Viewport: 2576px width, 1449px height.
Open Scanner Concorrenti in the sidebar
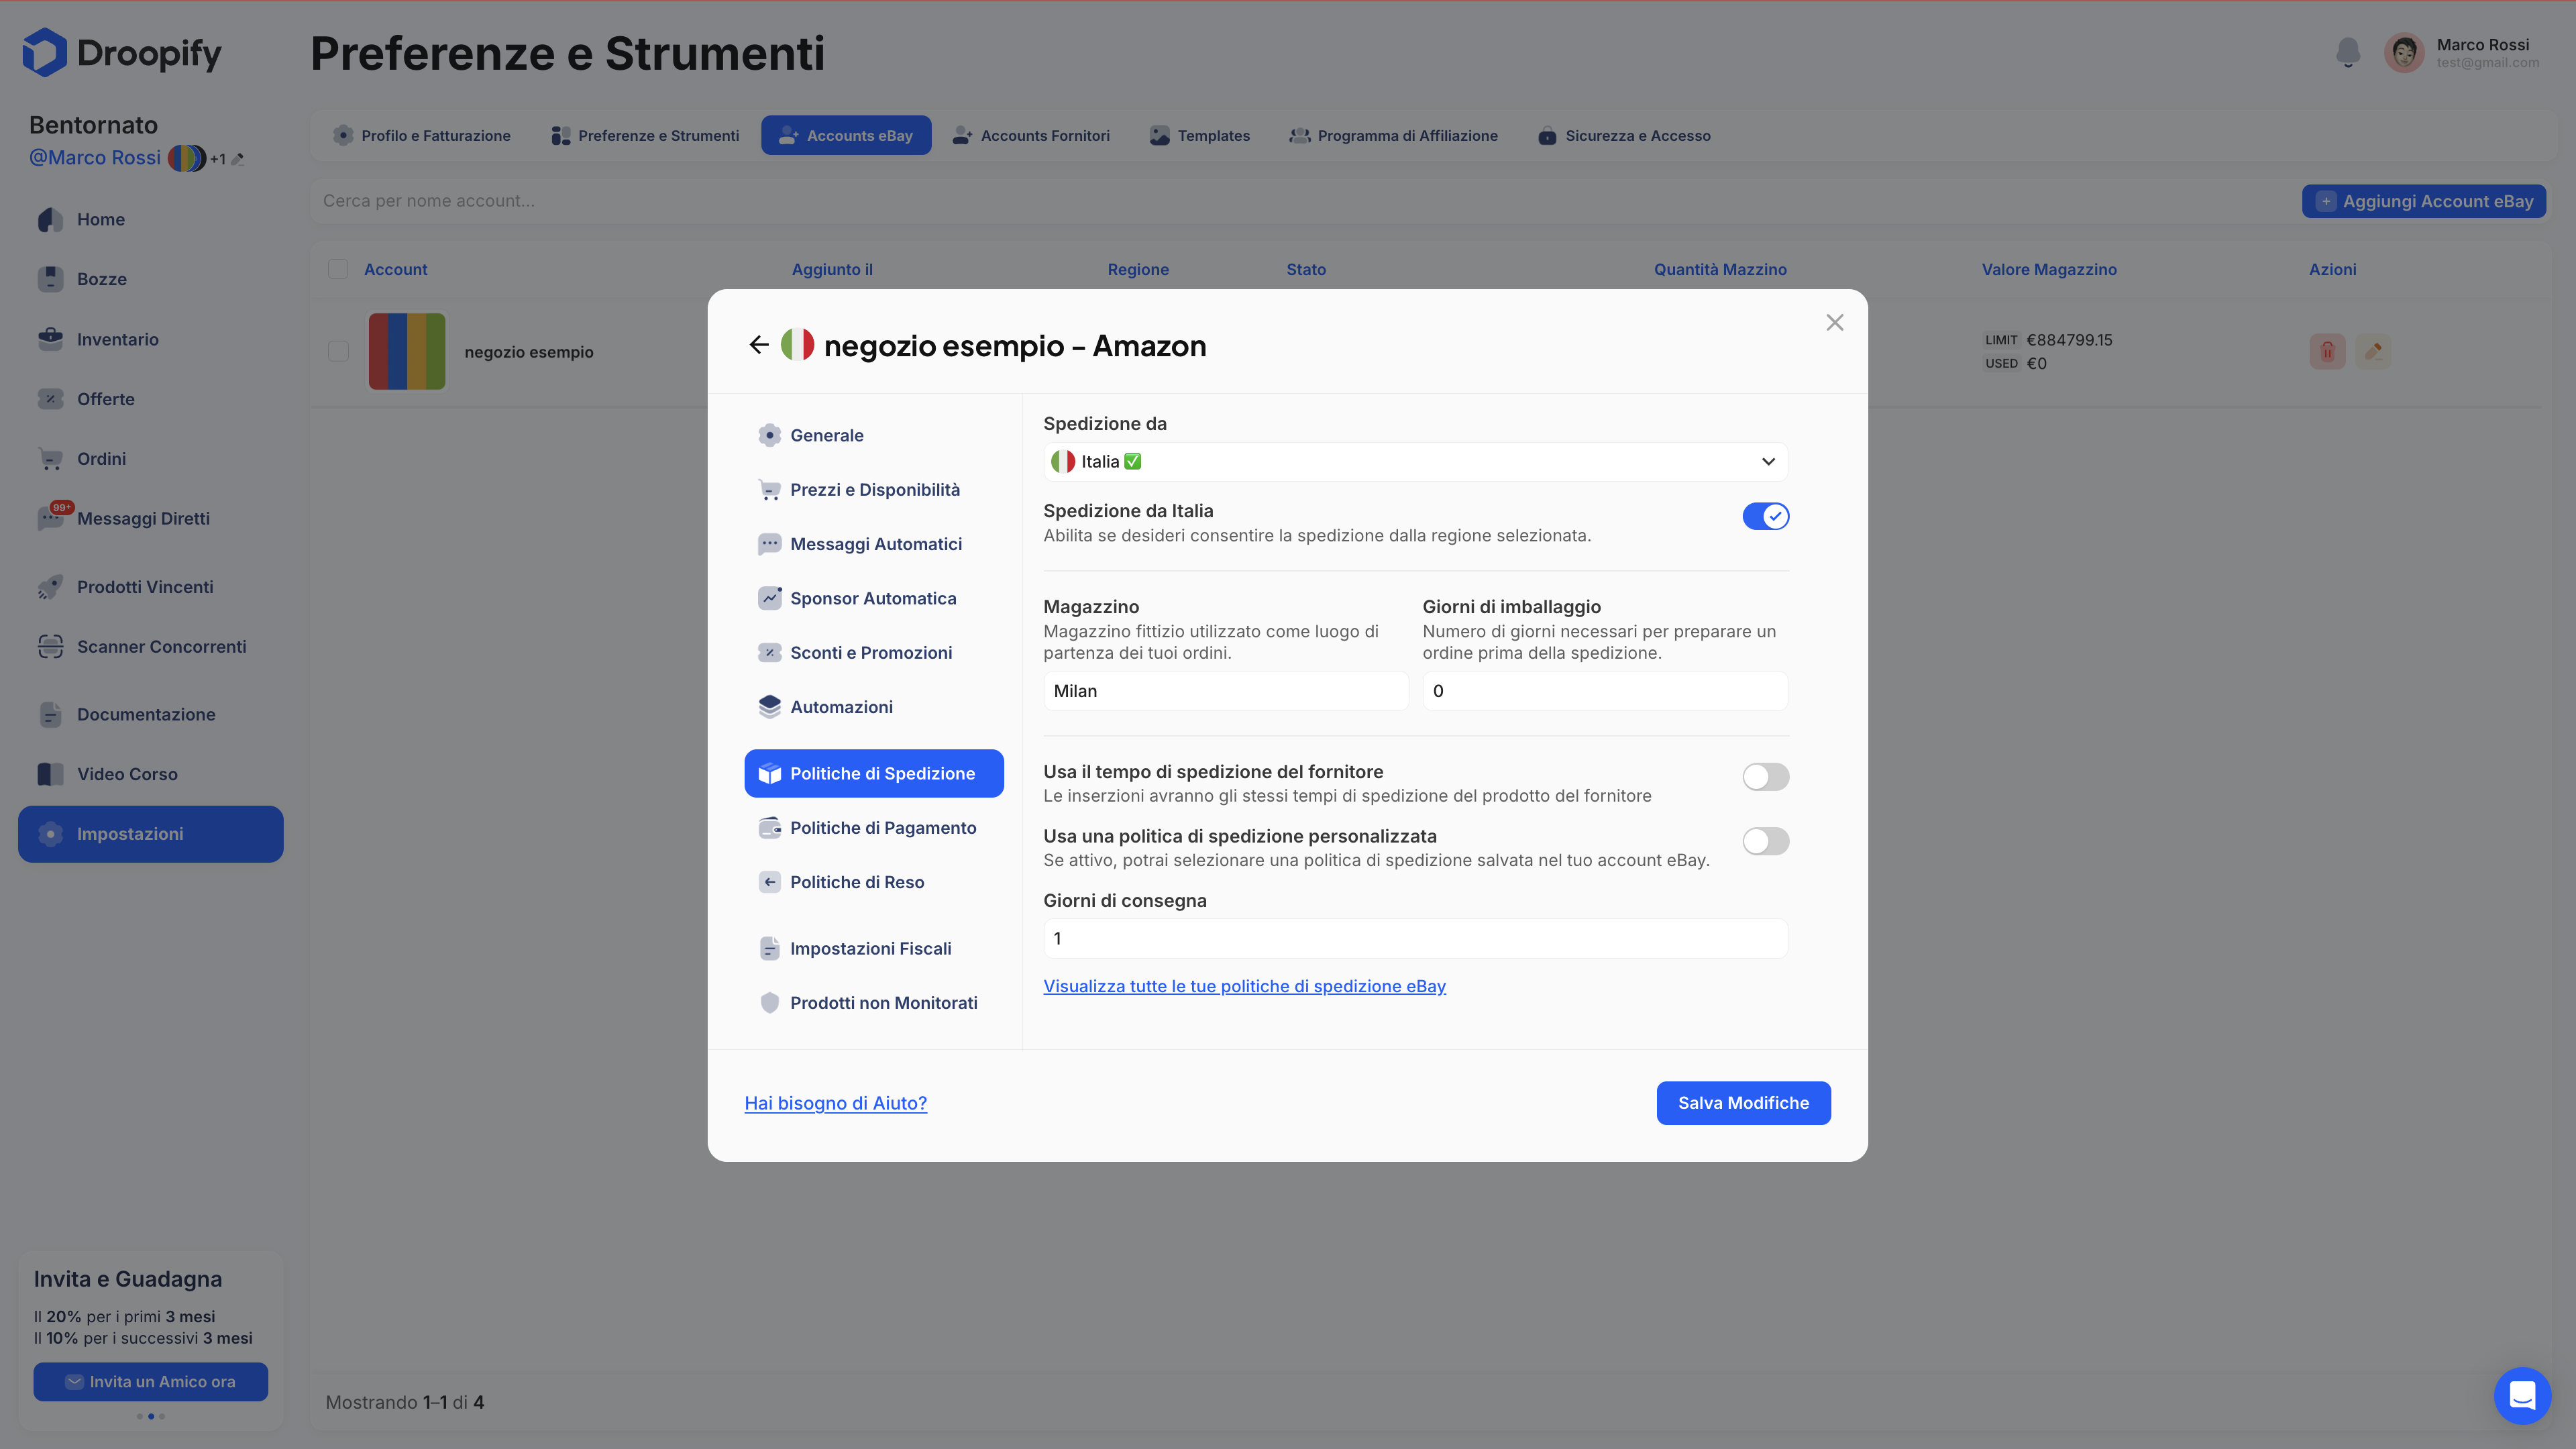coord(161,646)
